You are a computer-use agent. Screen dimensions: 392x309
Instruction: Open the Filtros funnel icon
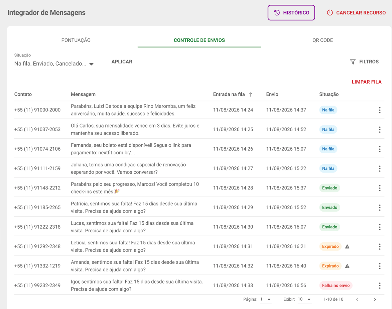pyautogui.click(x=353, y=62)
